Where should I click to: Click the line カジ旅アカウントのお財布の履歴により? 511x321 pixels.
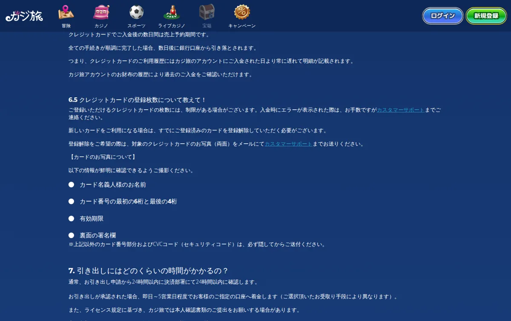pyautogui.click(x=161, y=74)
